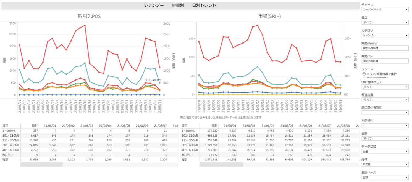Open the カテゴリ dropdown showing シャンプー
This screenshot has height=182, width=412.
click(x=385, y=35)
